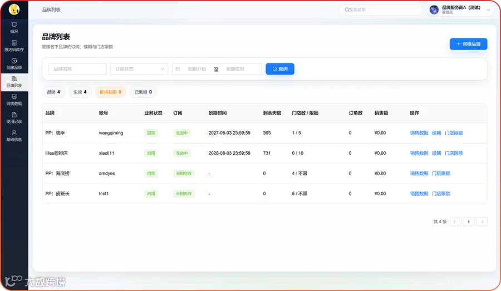Click 门店限额 for PP: 瑞幸

(x=454, y=133)
